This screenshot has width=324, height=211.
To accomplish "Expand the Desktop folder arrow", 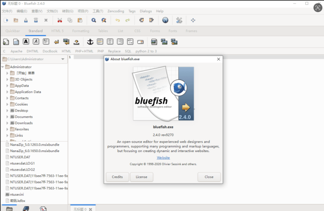I will pyautogui.click(x=7, y=111).
